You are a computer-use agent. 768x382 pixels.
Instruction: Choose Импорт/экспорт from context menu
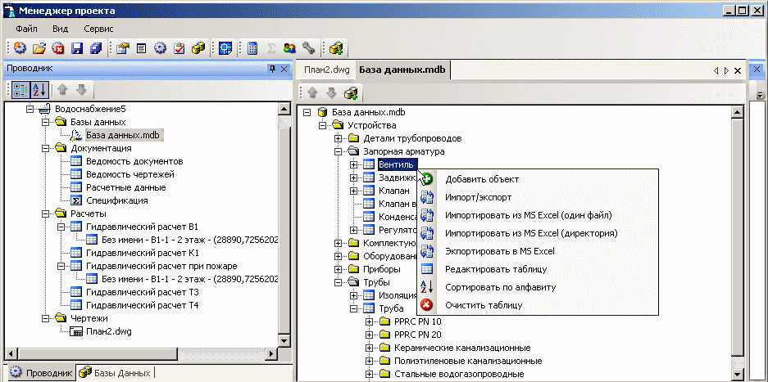[538, 198]
